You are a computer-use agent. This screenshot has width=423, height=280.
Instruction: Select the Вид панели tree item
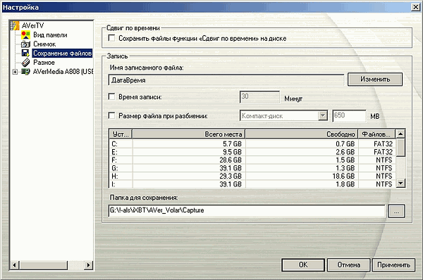click(x=50, y=34)
